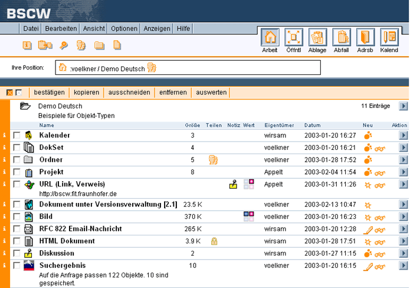Viewport: 410px width, 288px height.
Task: Open the Ablage clipboard icon
Action: (317, 38)
